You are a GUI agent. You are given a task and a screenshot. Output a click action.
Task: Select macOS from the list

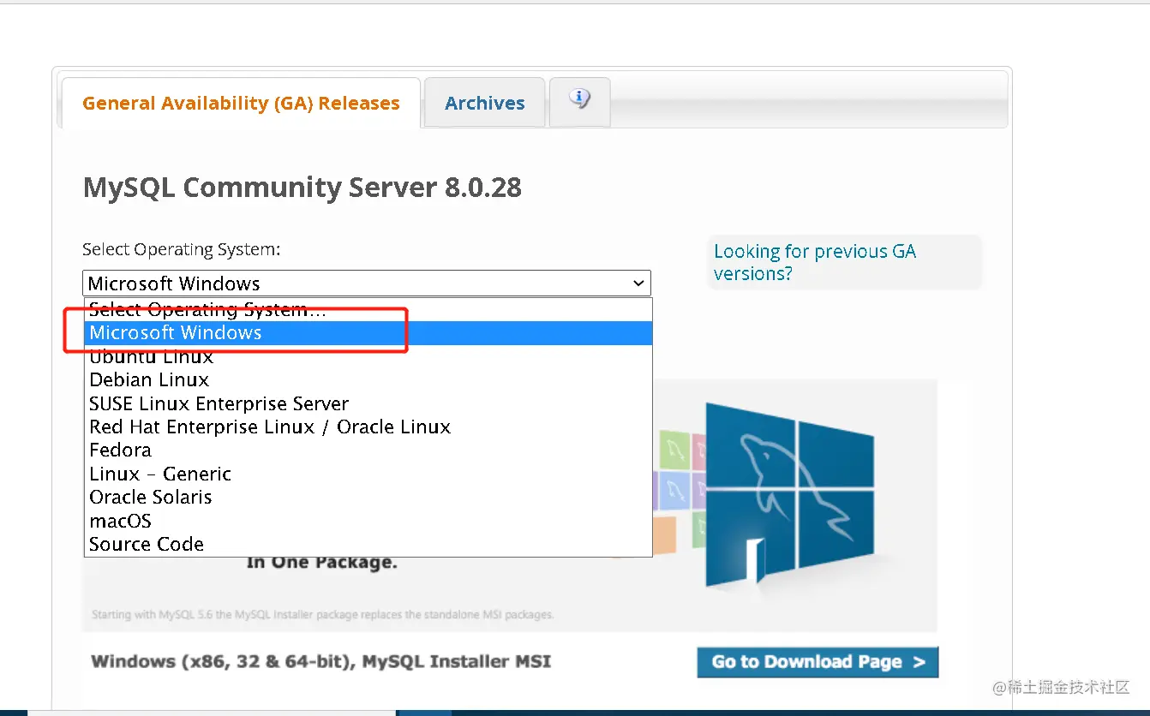pos(368,521)
